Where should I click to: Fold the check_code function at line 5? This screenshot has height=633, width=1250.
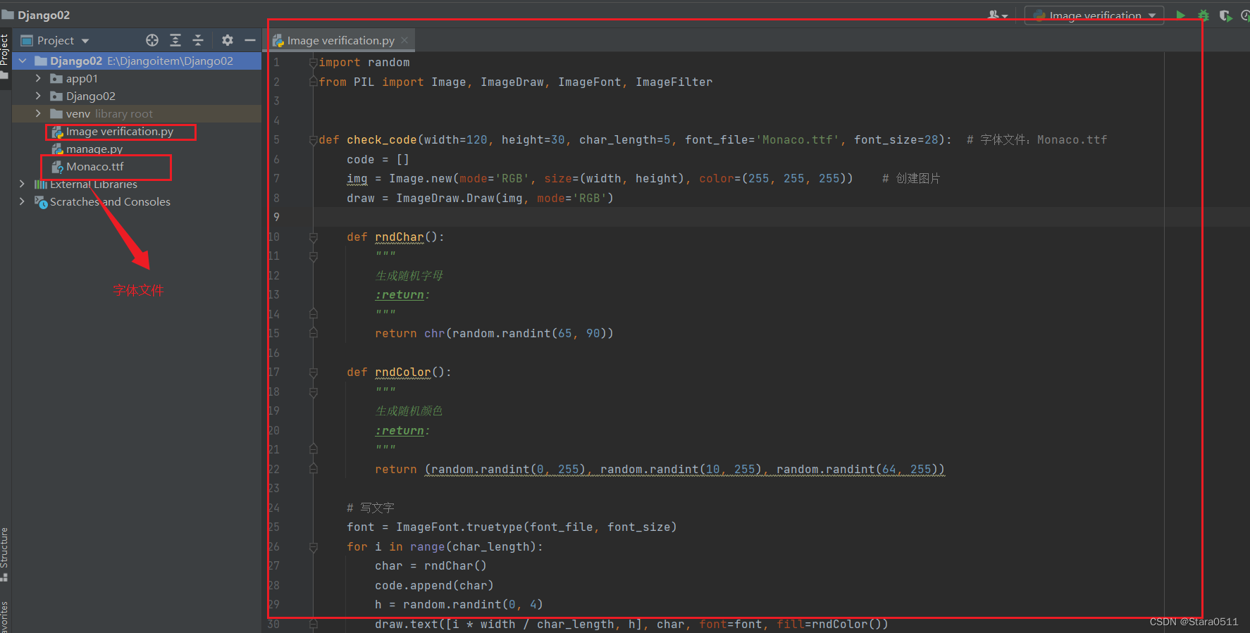[x=314, y=140]
